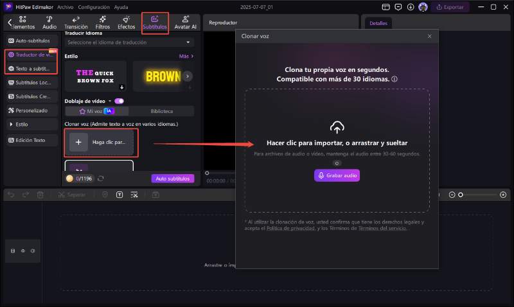Open the Audio tab
Viewport: 514px width, 307px height.
coord(49,22)
